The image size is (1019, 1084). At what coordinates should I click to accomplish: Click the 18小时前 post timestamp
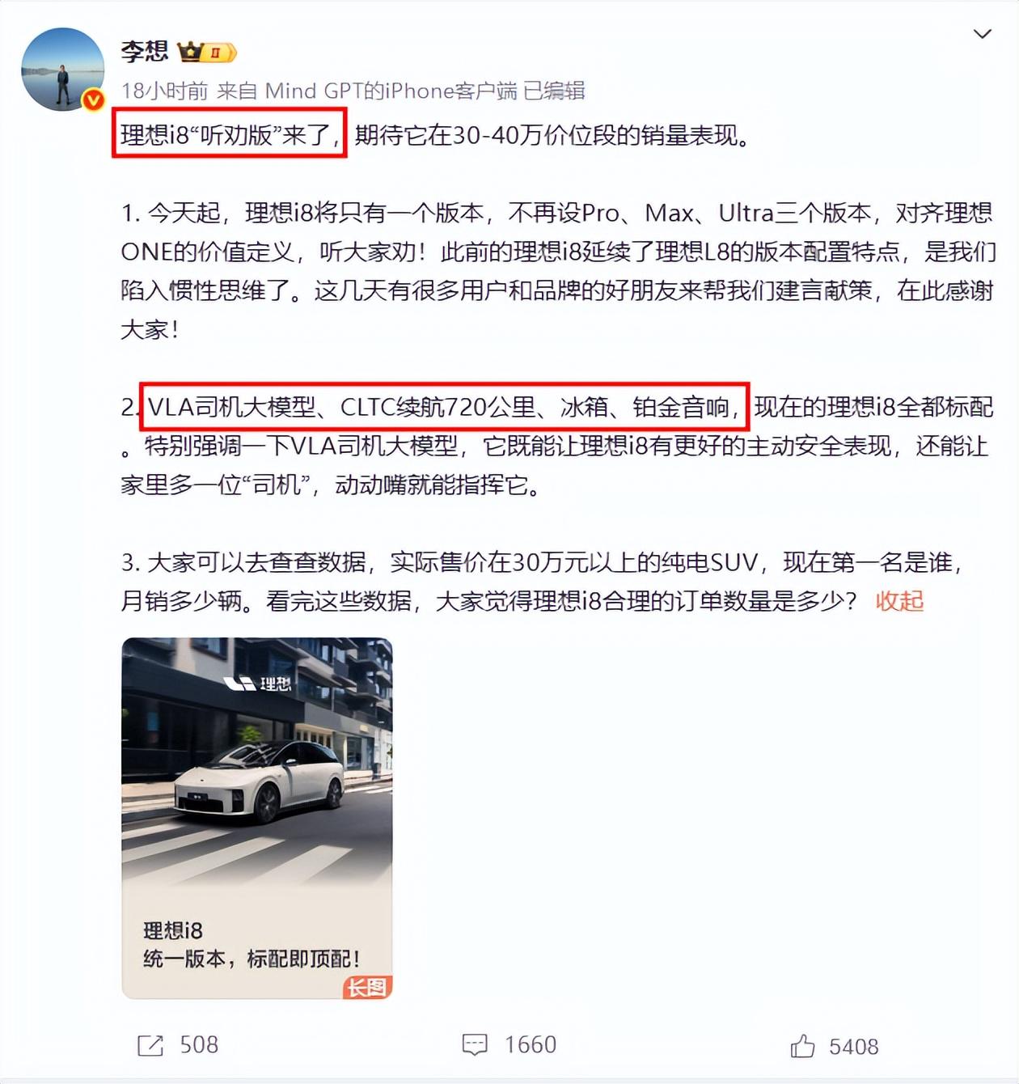coord(164,91)
